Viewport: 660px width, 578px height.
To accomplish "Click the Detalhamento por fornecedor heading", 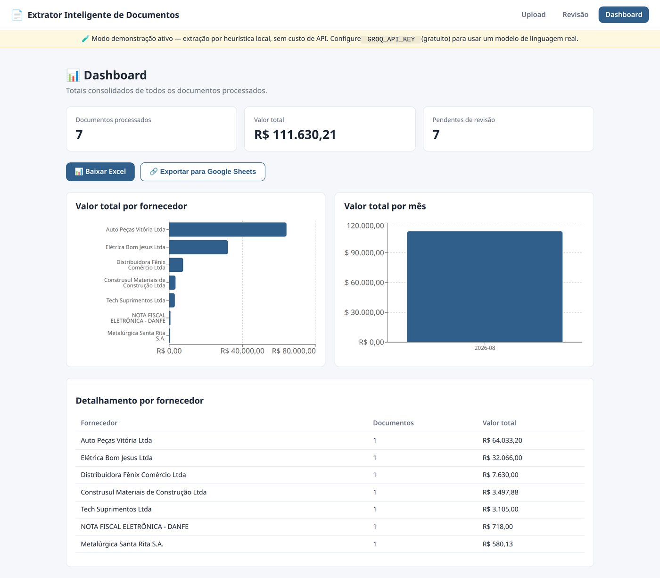I will [x=140, y=401].
